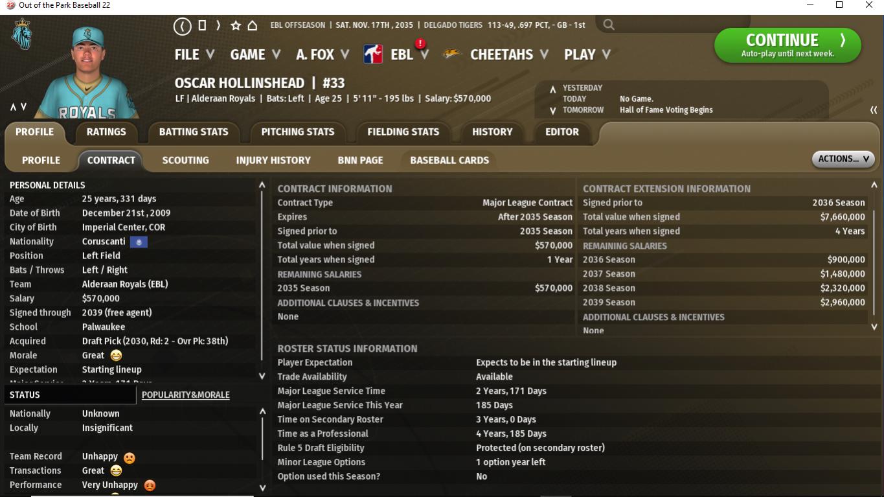Open the PITCHING STATS tab
The height and width of the screenshot is (497, 884).
298,132
